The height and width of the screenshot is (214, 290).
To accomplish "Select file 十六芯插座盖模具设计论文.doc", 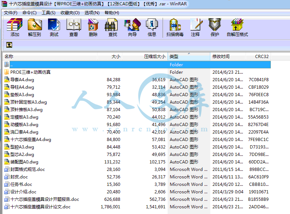I will click(41, 207).
